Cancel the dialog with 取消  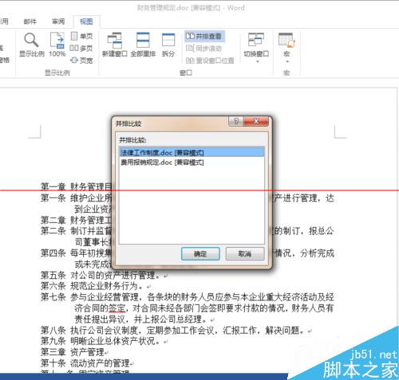click(x=245, y=254)
